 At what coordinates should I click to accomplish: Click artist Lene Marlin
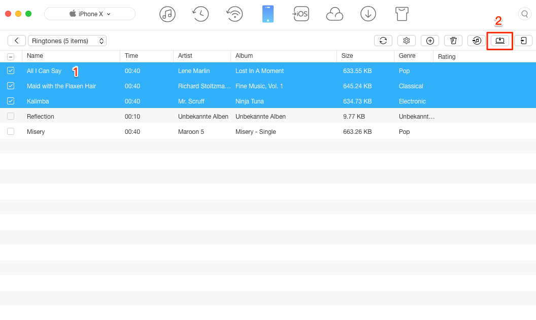pyautogui.click(x=194, y=71)
